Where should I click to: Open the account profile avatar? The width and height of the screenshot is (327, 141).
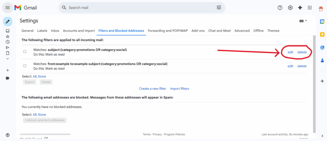pos(321,8)
